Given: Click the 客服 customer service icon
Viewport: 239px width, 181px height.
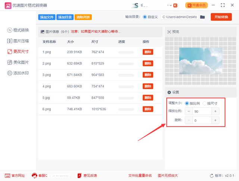Looking at the screenshot, I should pos(34,175).
